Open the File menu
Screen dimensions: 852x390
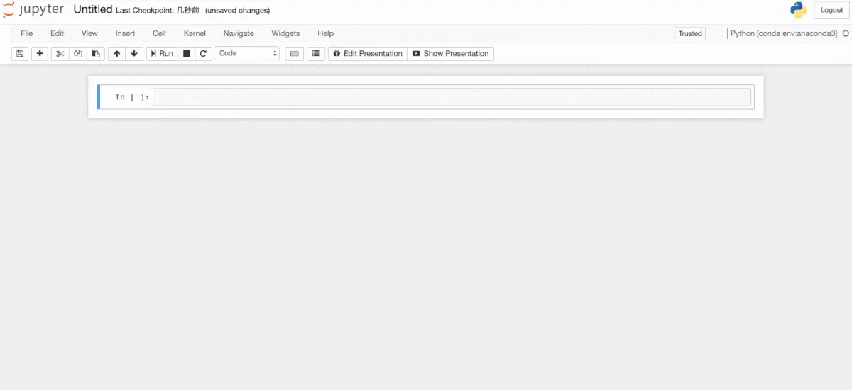click(x=27, y=33)
